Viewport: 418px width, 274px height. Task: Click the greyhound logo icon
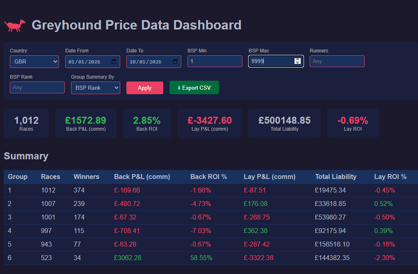pyautogui.click(x=15, y=24)
